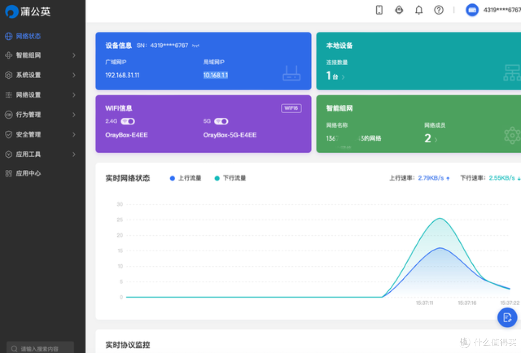The image size is (521, 353).
Task: Click the 实时网络状态 heading
Action: coord(127,178)
